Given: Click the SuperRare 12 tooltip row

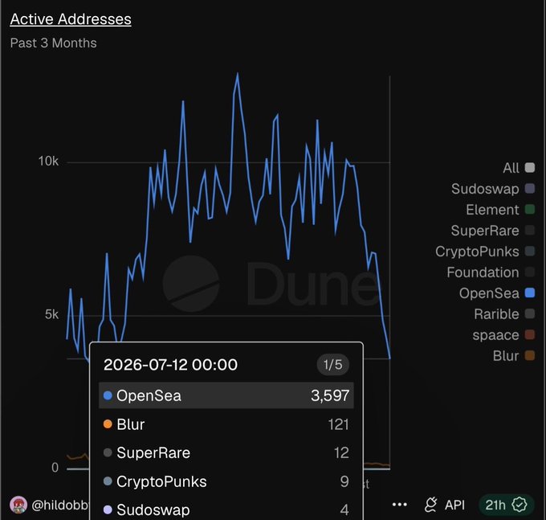Looking at the screenshot, I should click(226, 452).
